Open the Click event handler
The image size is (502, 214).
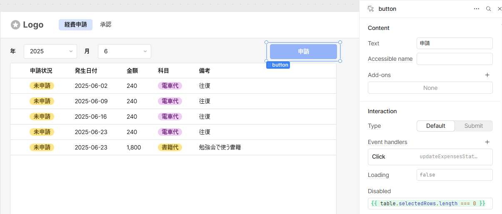[430, 157]
